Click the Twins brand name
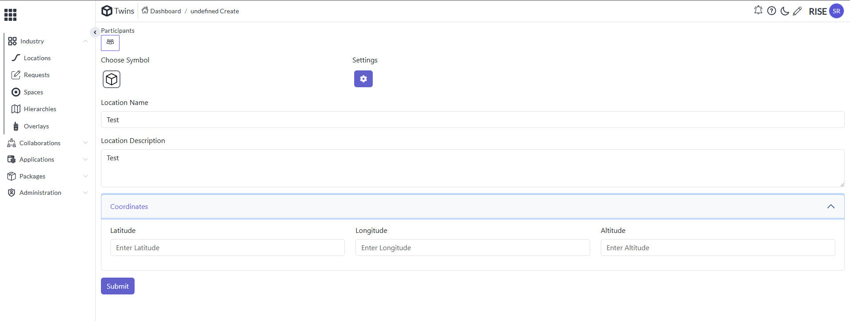The height and width of the screenshot is (321, 850). point(124,11)
